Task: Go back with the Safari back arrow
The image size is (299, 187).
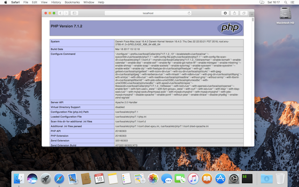Action: [60, 13]
